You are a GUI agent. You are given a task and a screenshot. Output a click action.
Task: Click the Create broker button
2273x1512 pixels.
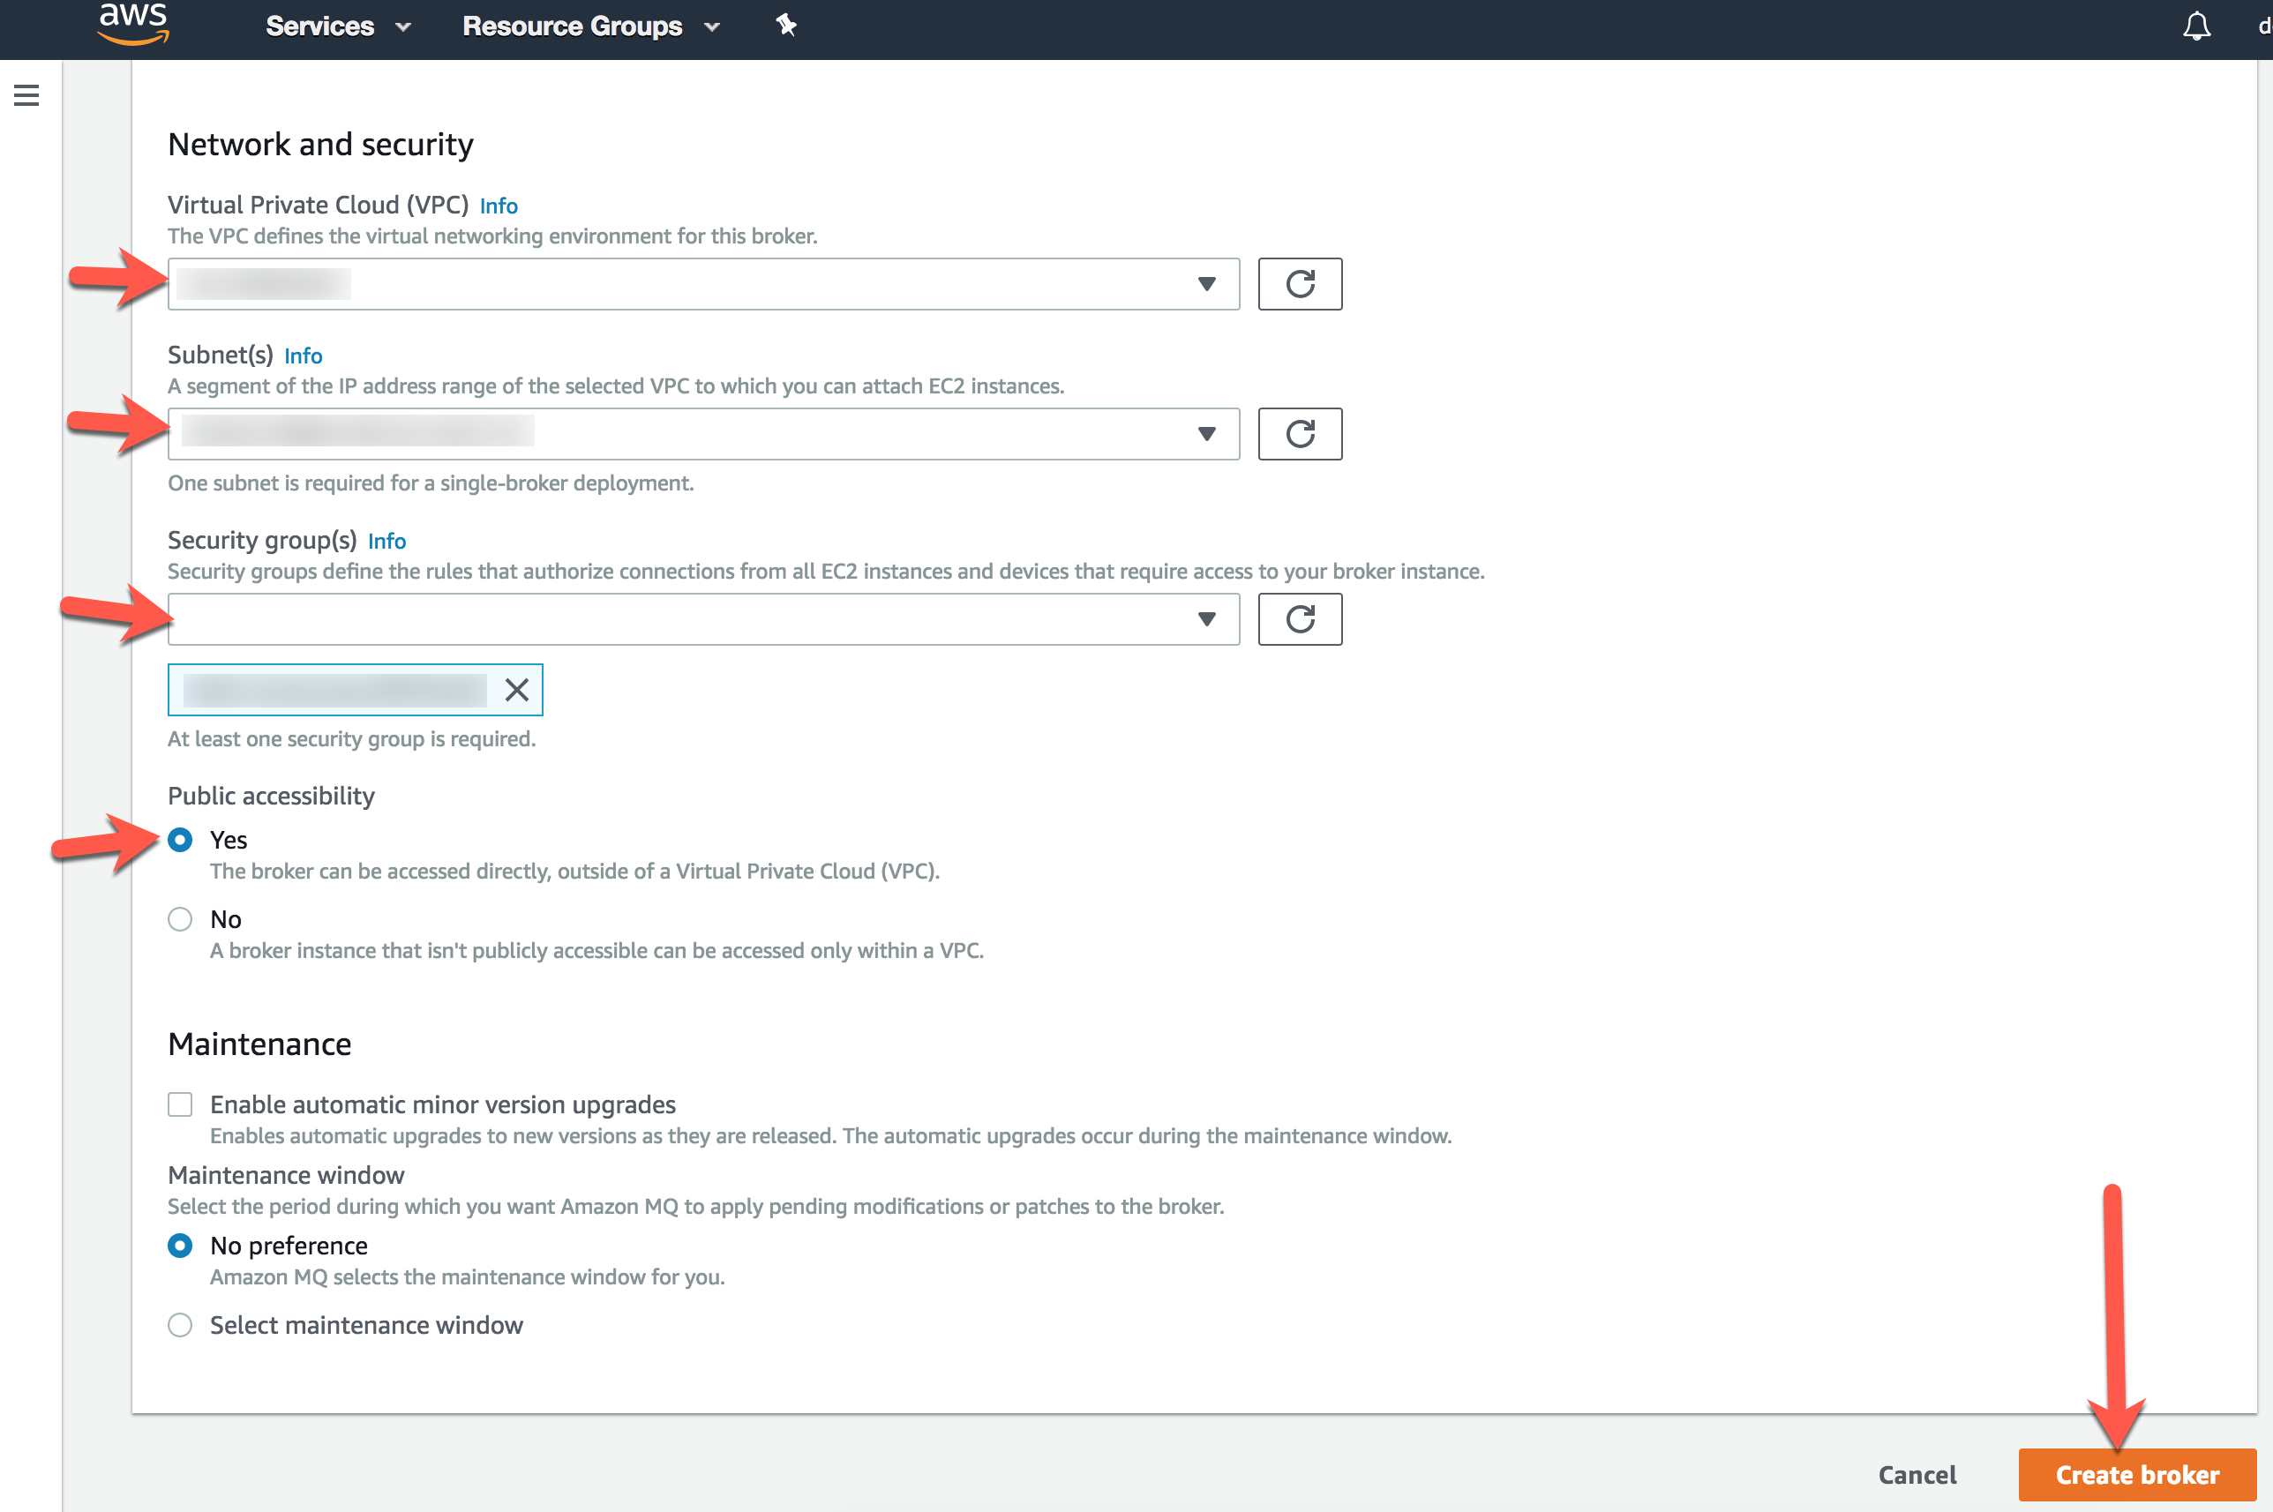pyautogui.click(x=2136, y=1474)
